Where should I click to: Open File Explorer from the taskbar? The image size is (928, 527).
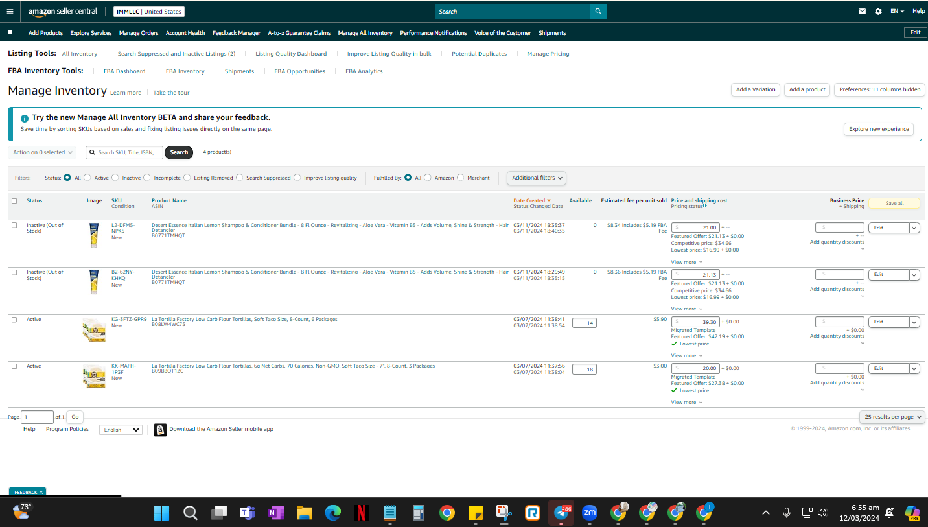304,513
